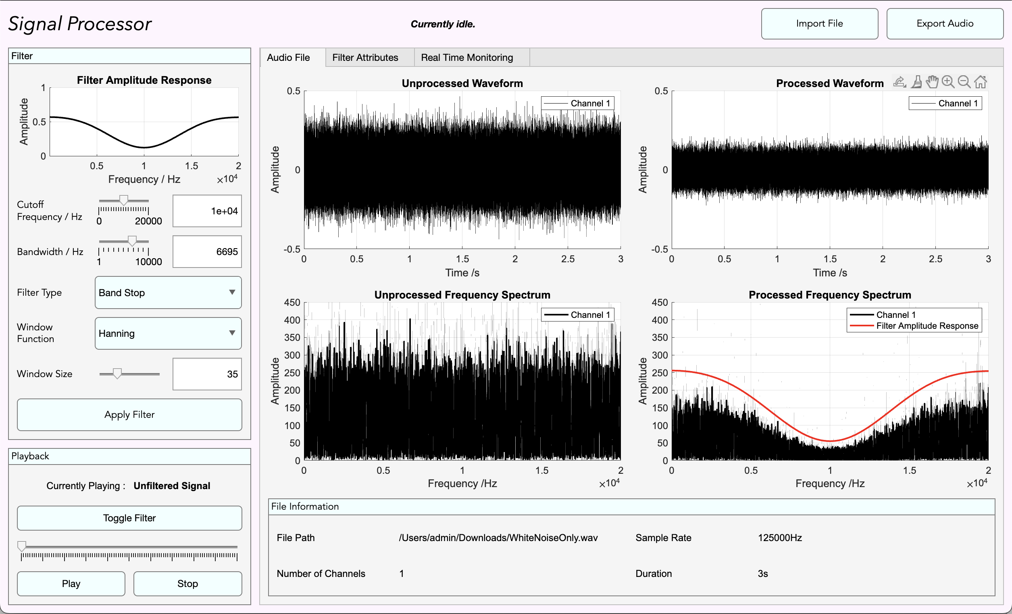Zoom in on the Processed Waveform plot
Image resolution: width=1012 pixels, height=614 pixels.
(x=948, y=82)
